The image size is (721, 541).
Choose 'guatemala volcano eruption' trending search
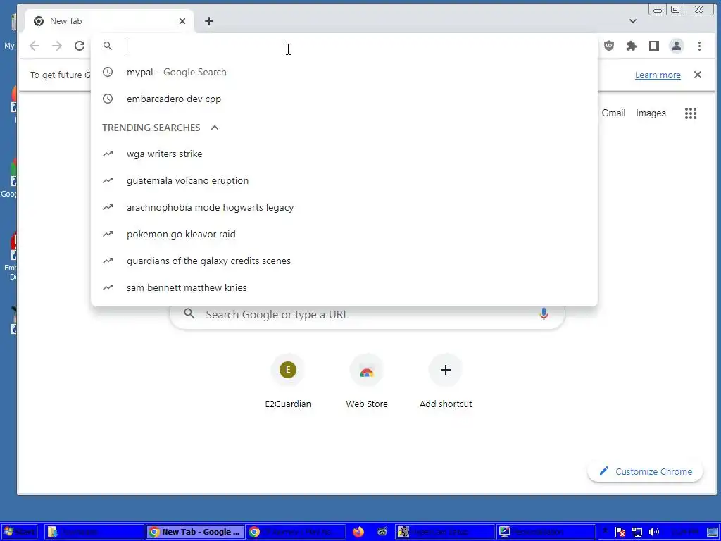tap(344, 181)
